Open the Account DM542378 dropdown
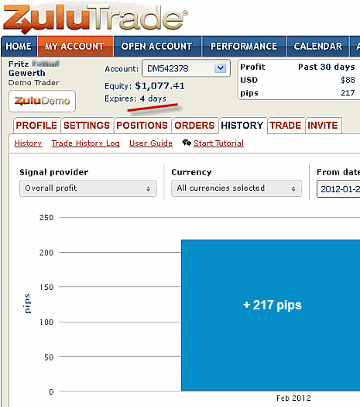Viewport: 360px width, 407px height. (186, 68)
